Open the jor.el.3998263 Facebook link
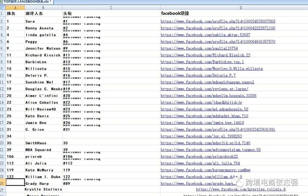This screenshot has width=308, height=196. pyautogui.click(x=201, y=136)
